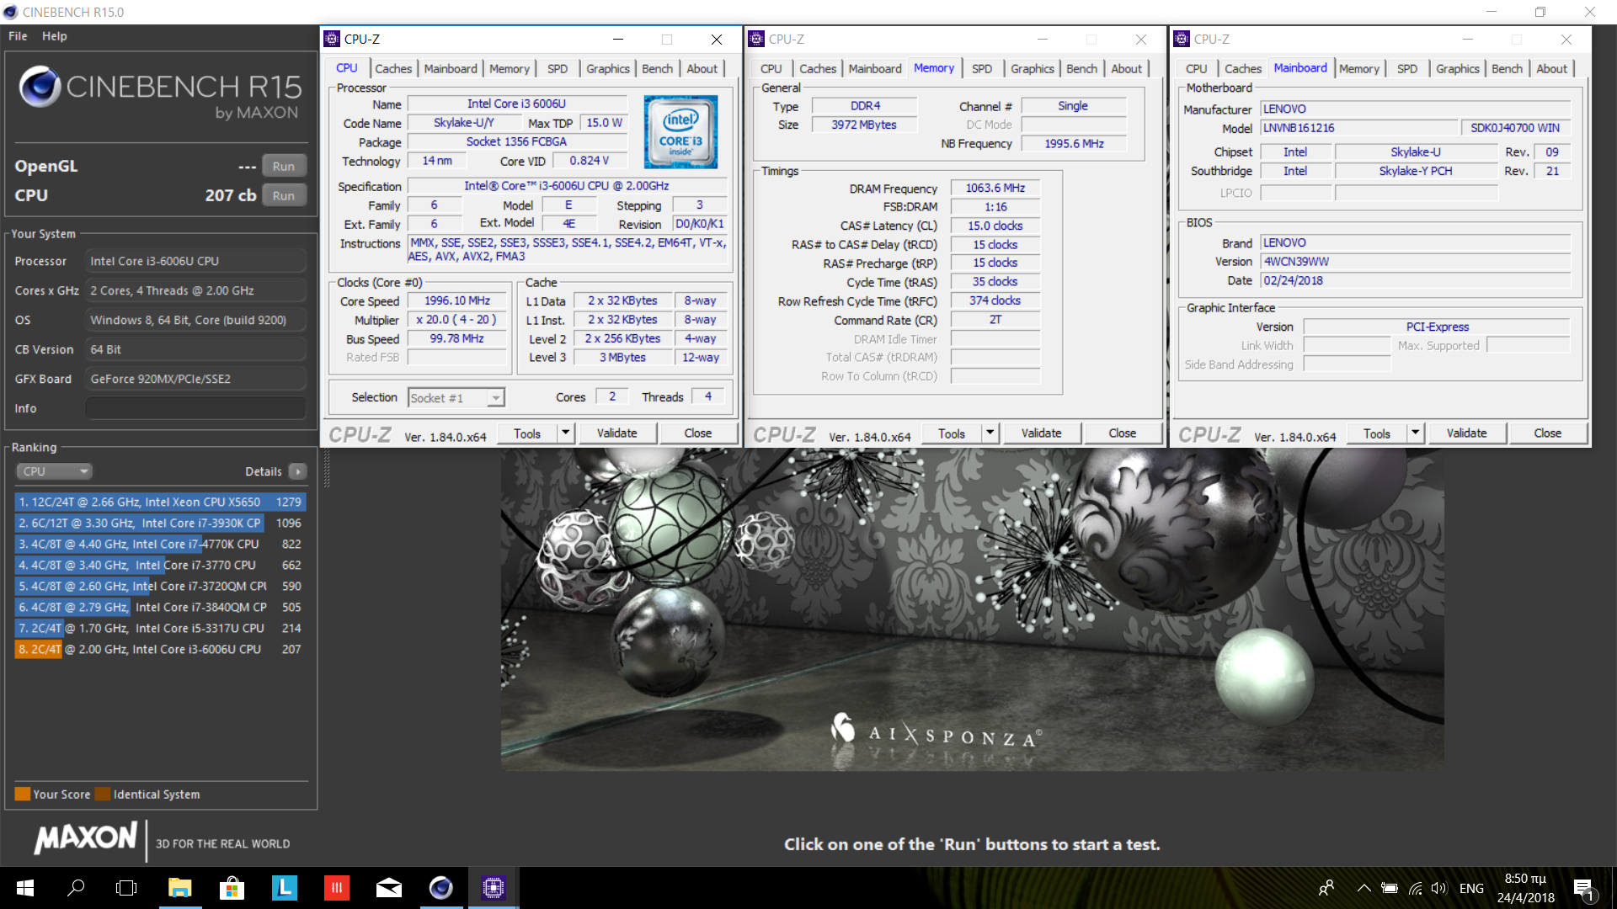Open Tools dropdown arrow in Memory window
Screen dimensions: 1617x909
(x=990, y=433)
